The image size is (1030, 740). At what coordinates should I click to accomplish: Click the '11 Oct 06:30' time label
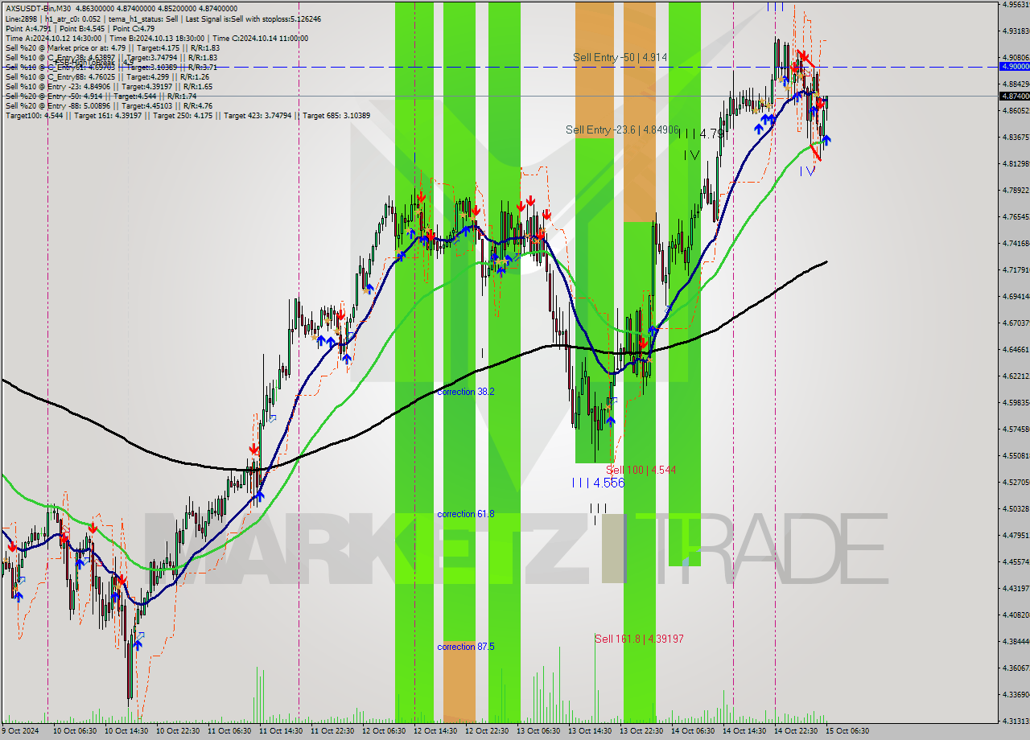[229, 731]
